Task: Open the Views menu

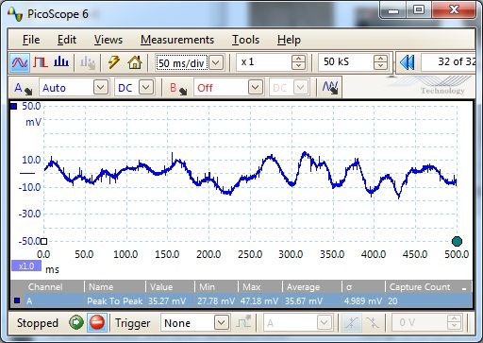Action: 108,40
